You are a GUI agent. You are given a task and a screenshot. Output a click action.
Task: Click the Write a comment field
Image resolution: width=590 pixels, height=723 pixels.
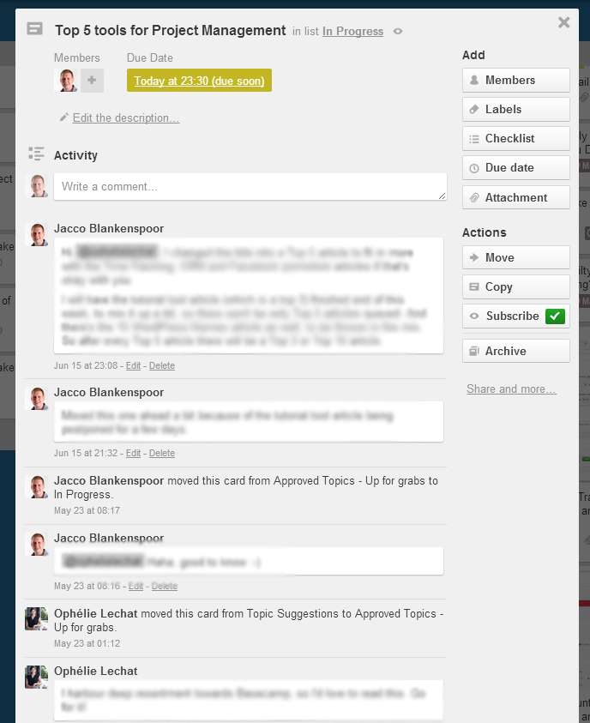pyautogui.click(x=250, y=187)
